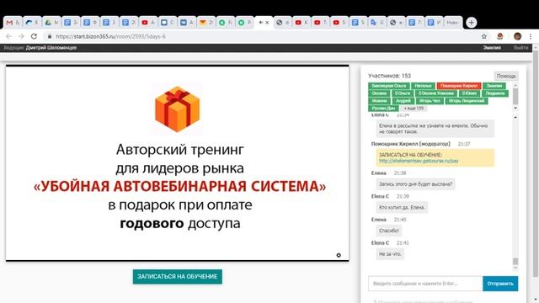
Task: Click chat message 'Кто купил да, Елена.'
Action: pyautogui.click(x=402, y=208)
